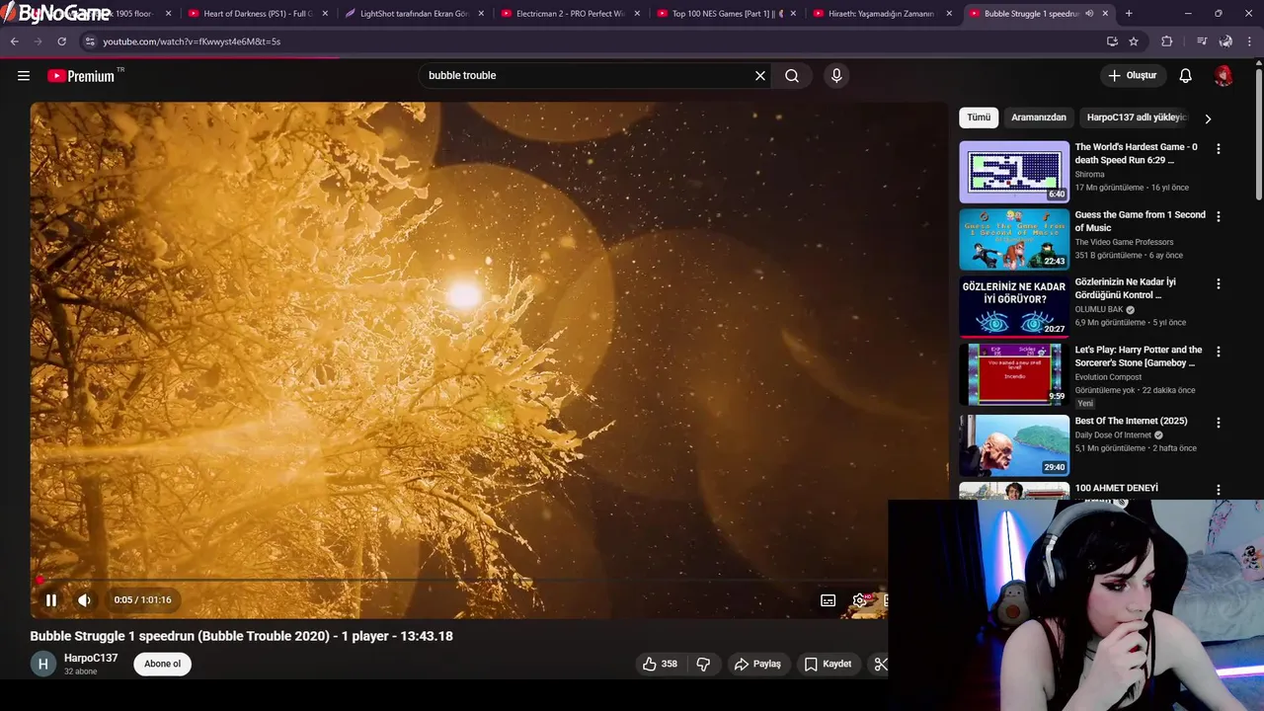Open browser extensions puzzle icon

pos(1167,41)
